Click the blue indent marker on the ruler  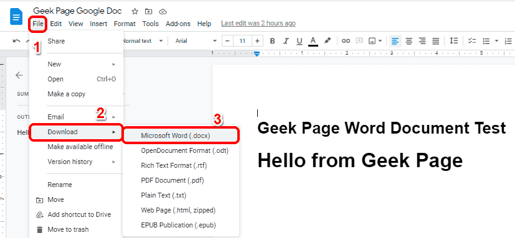point(257,53)
